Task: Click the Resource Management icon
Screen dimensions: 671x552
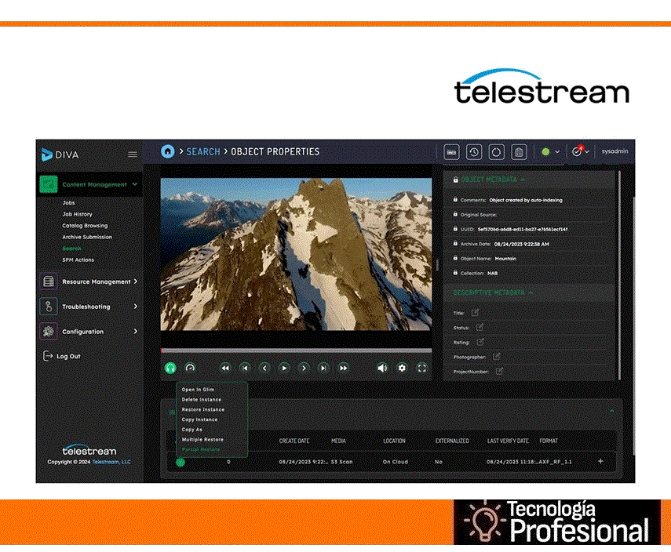Action: tap(49, 281)
